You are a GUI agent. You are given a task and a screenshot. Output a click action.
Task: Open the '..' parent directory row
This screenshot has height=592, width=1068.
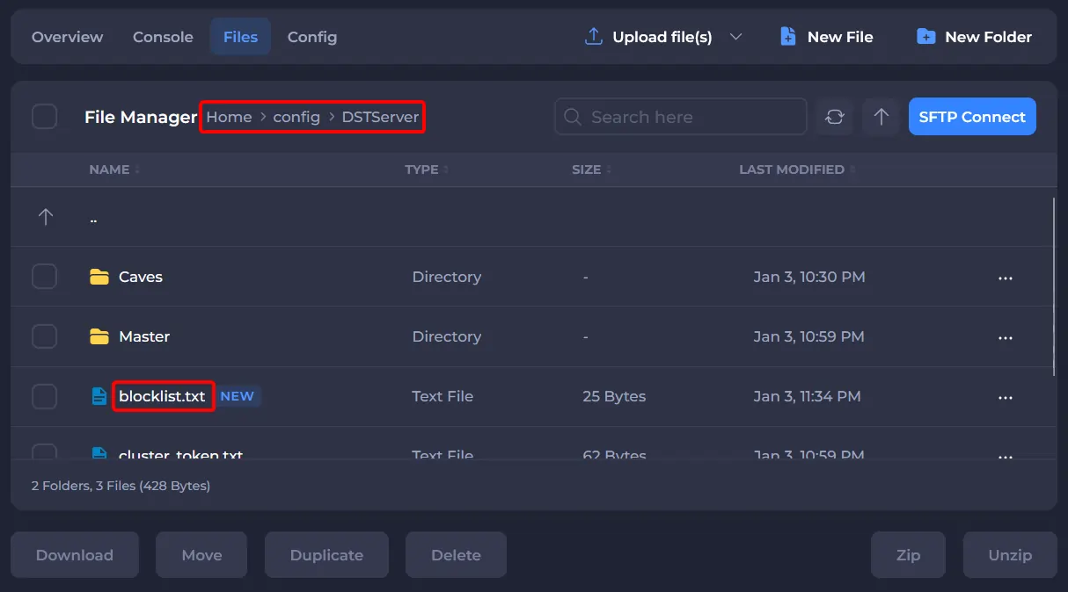click(x=533, y=217)
